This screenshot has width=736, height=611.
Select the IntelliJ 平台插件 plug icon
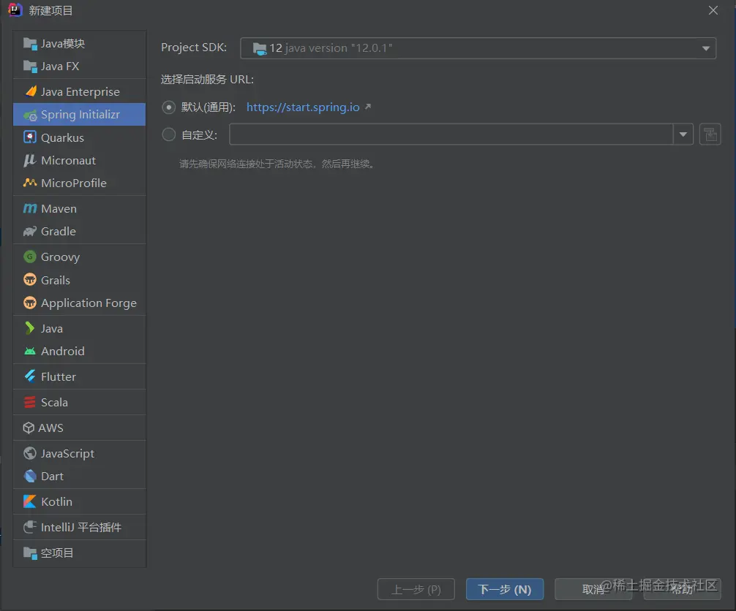[30, 527]
